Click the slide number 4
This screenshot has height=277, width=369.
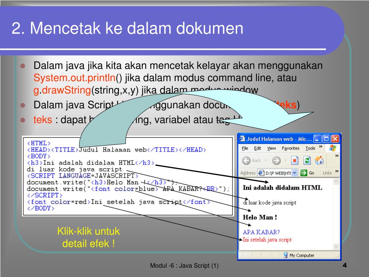pyautogui.click(x=344, y=265)
